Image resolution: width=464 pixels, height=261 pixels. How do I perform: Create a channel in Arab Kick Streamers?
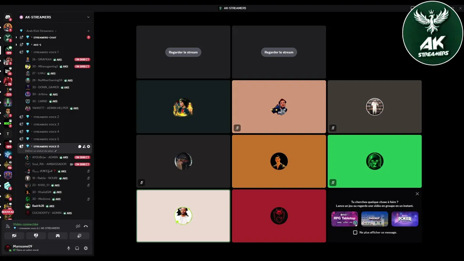88,31
